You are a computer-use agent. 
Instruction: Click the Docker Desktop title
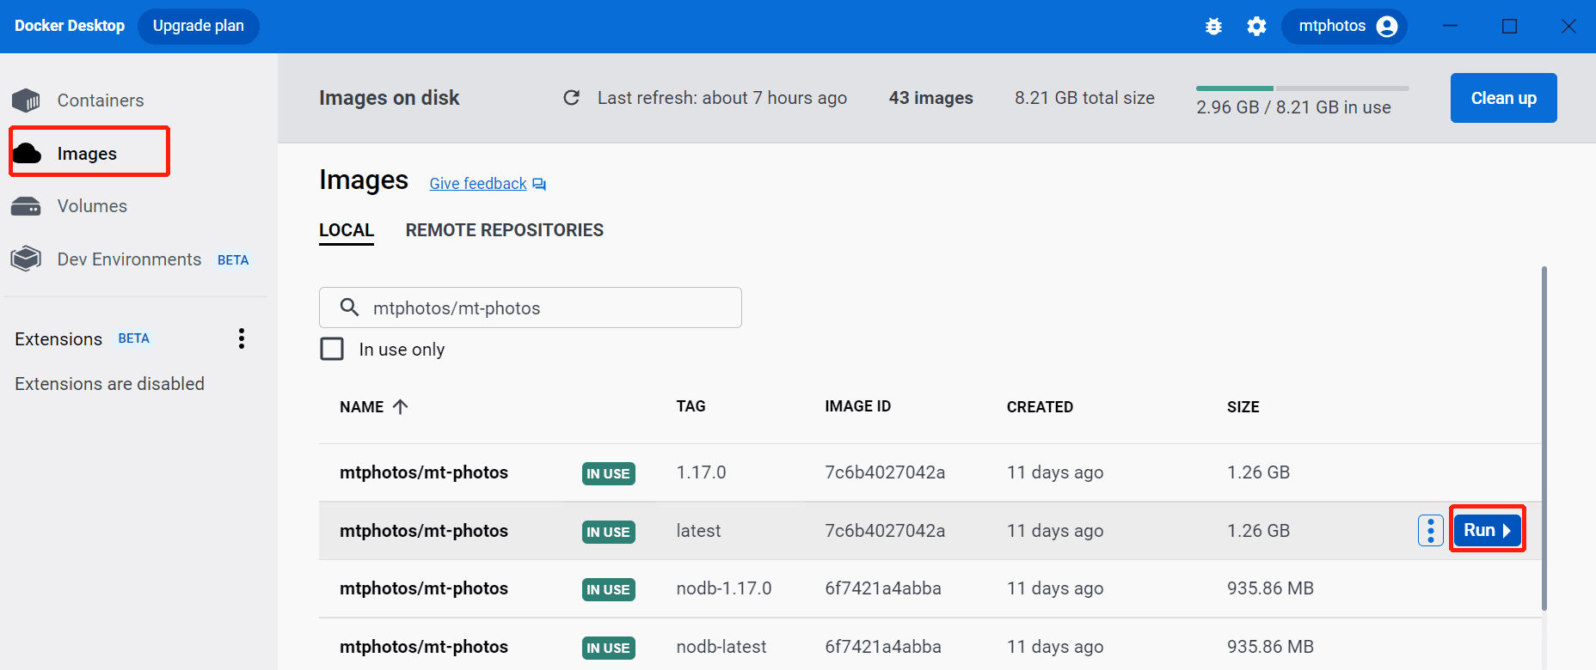70,26
